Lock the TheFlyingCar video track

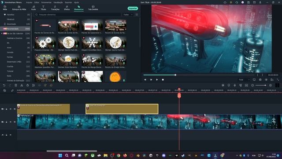pyautogui.click(x=7, y=122)
